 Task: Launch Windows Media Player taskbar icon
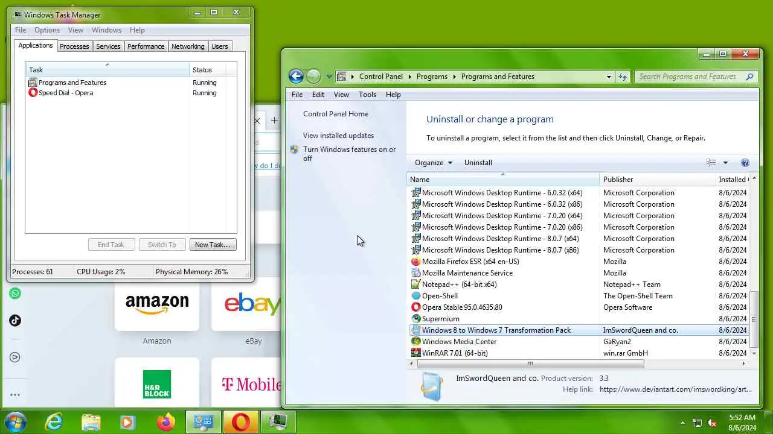tap(127, 423)
